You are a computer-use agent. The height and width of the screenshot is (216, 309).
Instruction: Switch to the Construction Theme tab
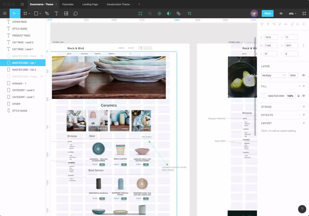[118, 4]
